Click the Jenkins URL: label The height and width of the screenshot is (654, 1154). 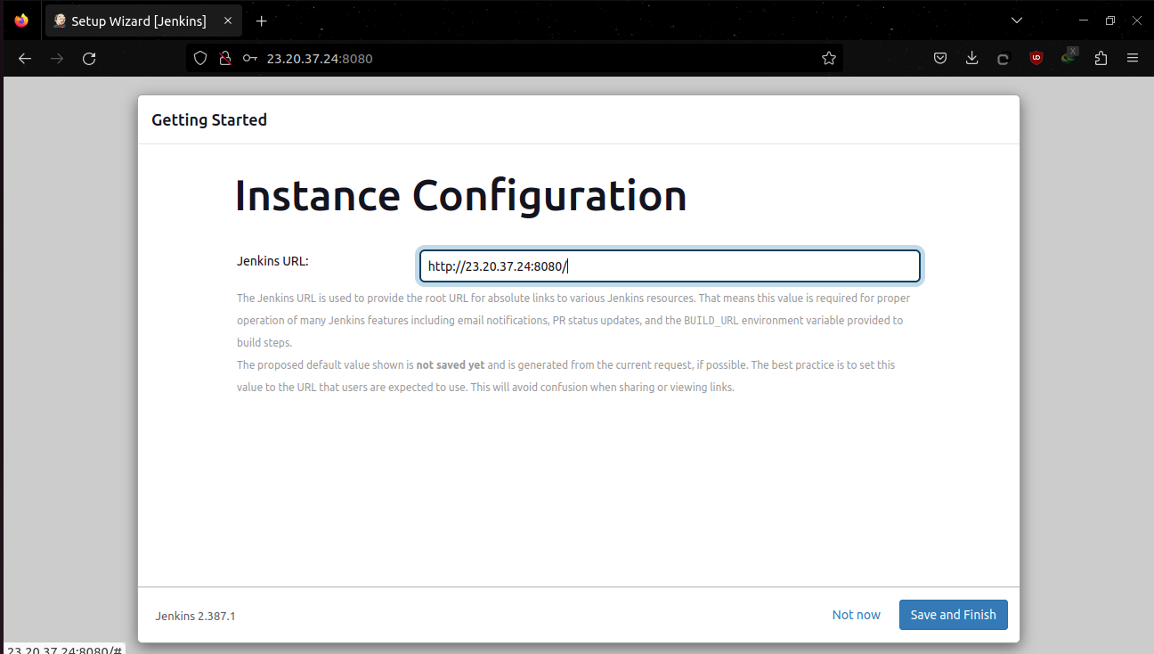[x=272, y=261]
